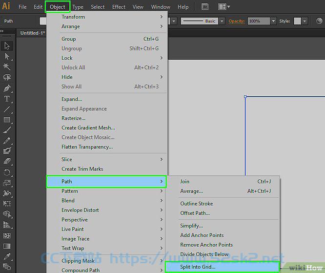Select the Column Graph tool
Image resolution: width=325 pixels, height=273 pixels.
7,225
